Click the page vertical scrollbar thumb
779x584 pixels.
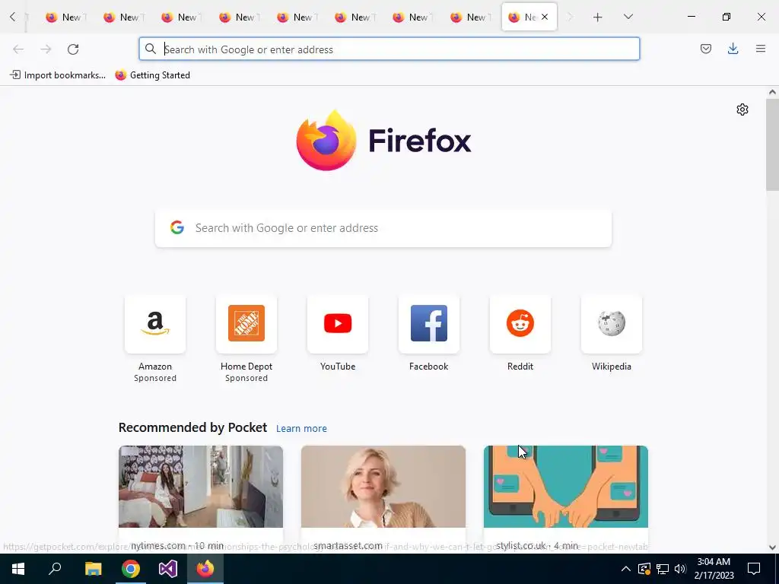coord(772,144)
